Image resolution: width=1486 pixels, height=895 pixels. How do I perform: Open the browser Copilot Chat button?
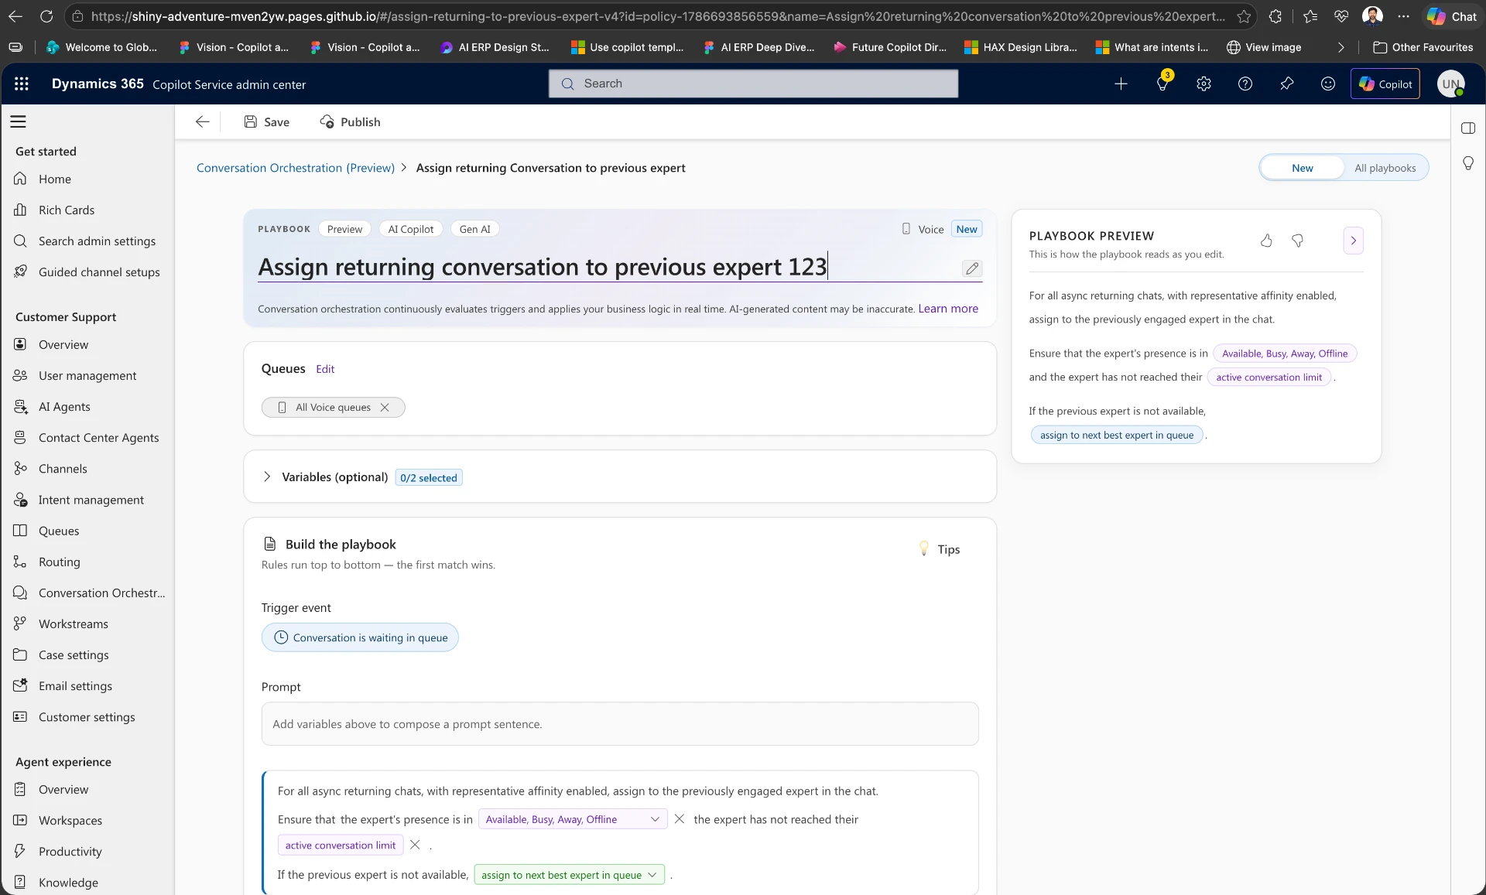pos(1452,16)
